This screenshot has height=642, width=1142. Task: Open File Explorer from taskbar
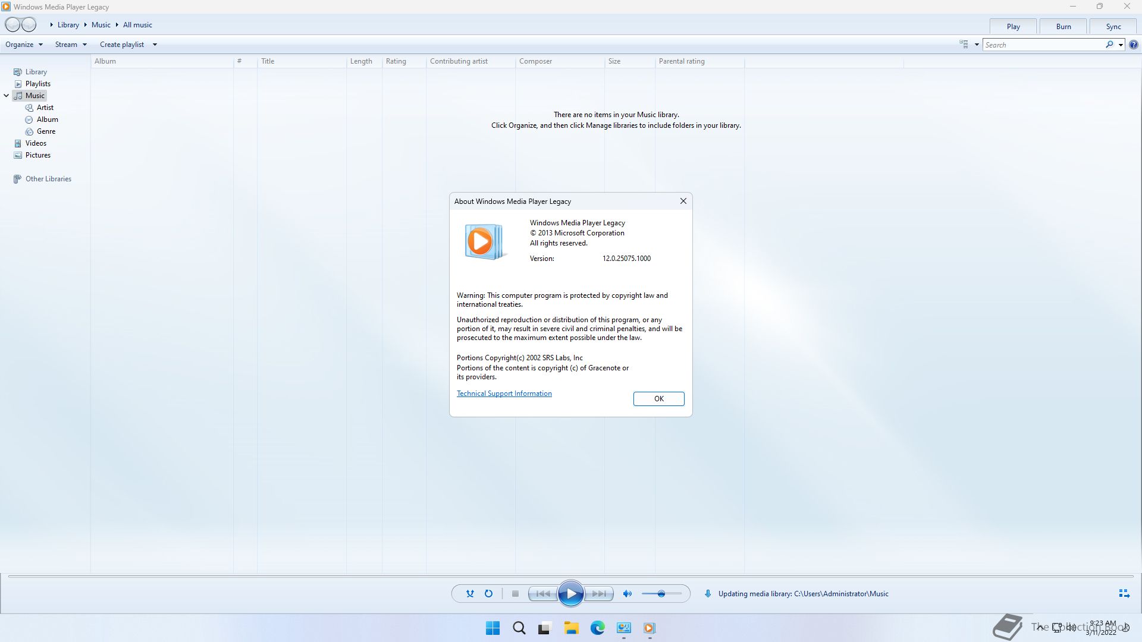click(571, 628)
